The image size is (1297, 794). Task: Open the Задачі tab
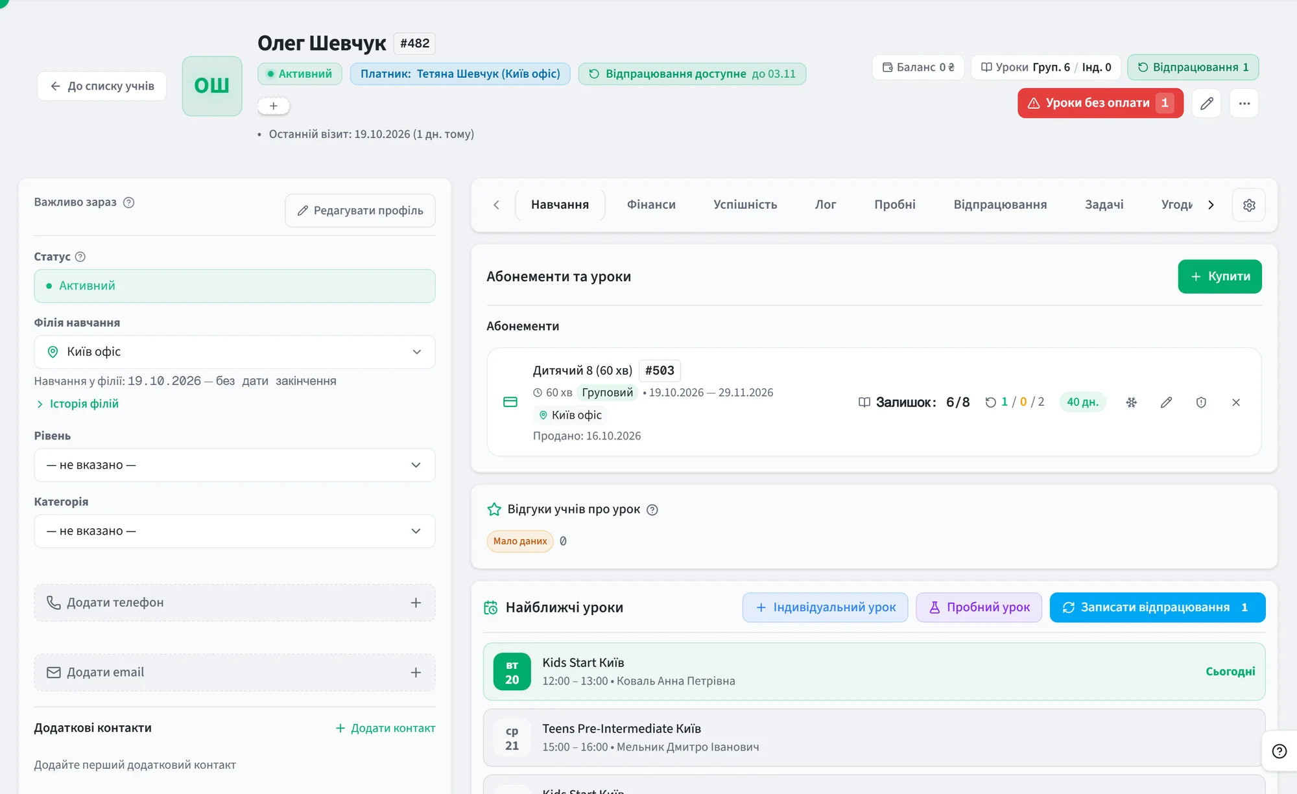(1104, 205)
